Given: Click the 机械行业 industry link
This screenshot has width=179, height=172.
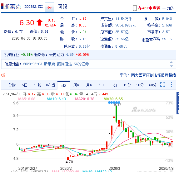Looking at the screenshot, I should click(x=12, y=55).
